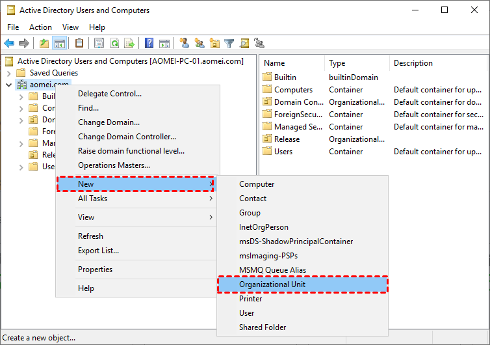Click the Filter funnel toolbar icon
Viewport: 490px width, 345px height.
click(x=229, y=44)
